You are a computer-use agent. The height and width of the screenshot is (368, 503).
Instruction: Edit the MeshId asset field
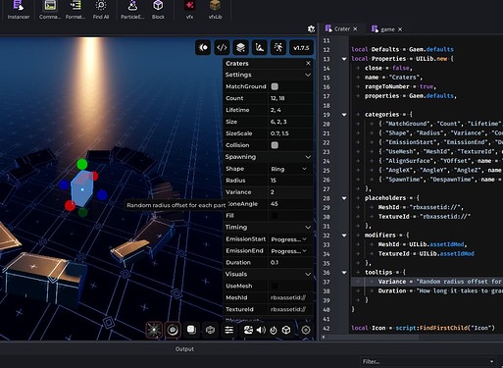(290, 297)
